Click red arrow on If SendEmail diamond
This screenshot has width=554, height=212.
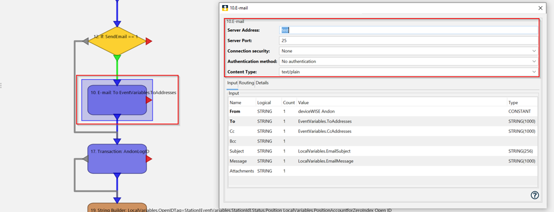point(149,41)
